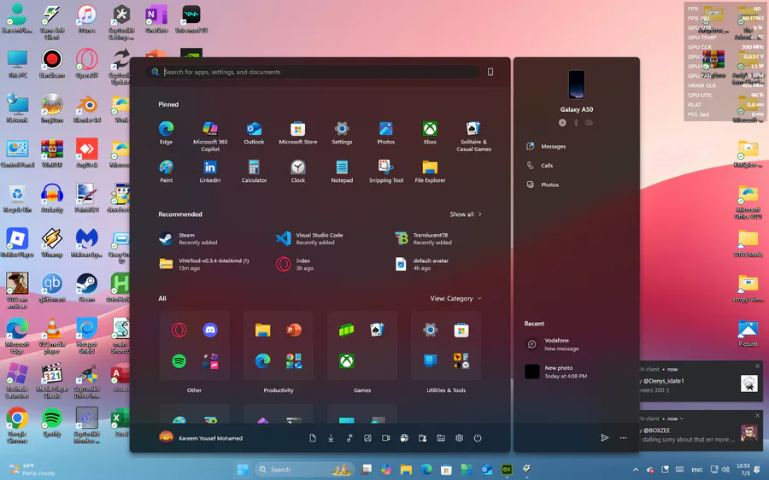The width and height of the screenshot is (769, 480).
Task: Launch the pinned Notepad app
Action: (x=342, y=171)
